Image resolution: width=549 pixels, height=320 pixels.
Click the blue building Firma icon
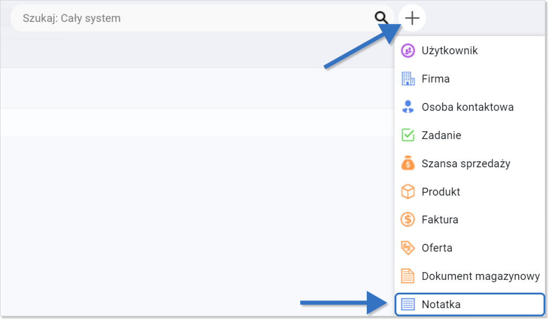click(x=408, y=79)
